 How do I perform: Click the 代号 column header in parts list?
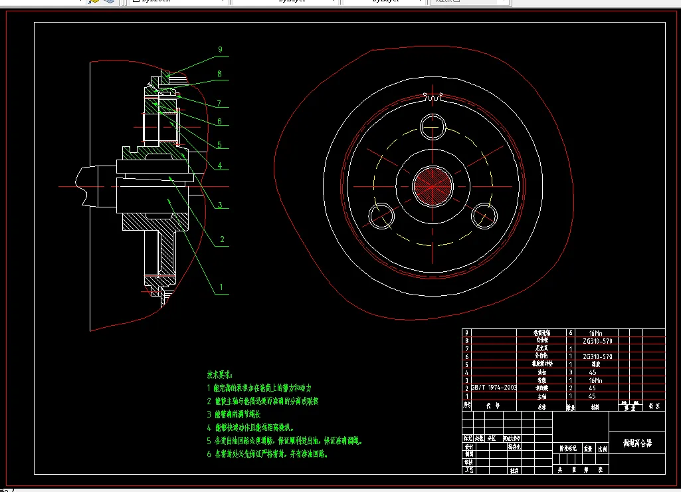pos(494,406)
